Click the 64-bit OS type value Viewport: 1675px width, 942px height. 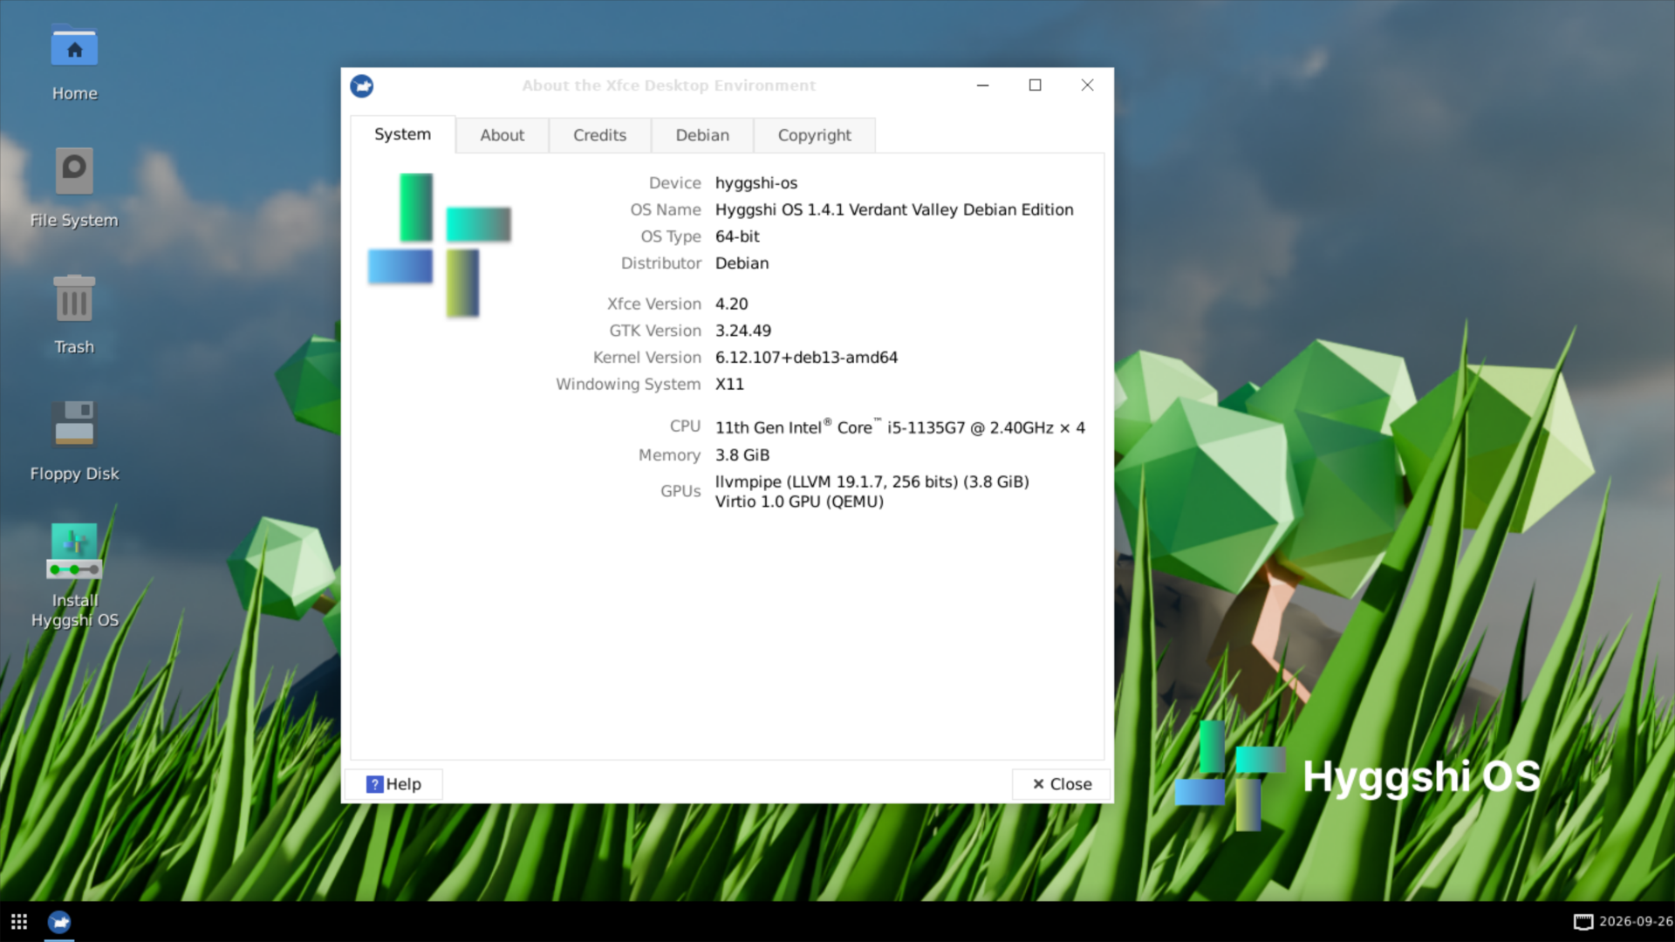(737, 236)
